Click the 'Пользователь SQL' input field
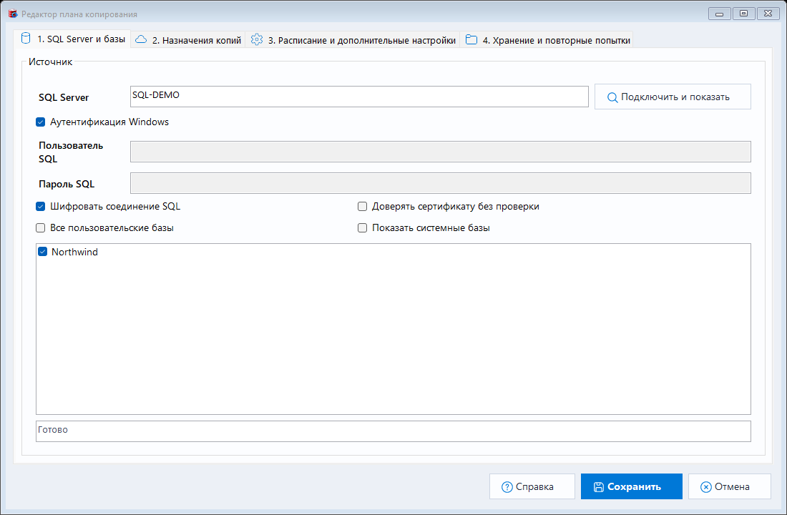 tap(441, 152)
